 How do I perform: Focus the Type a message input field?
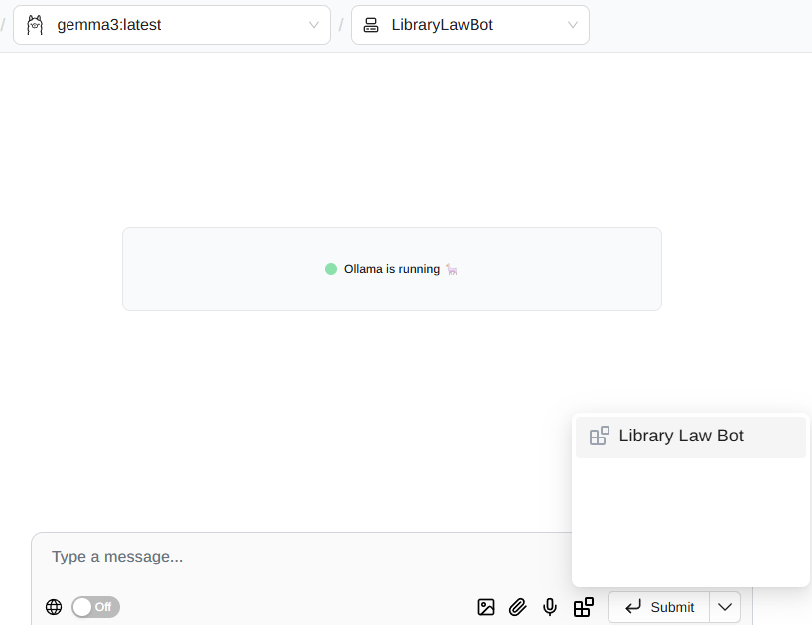click(x=298, y=557)
